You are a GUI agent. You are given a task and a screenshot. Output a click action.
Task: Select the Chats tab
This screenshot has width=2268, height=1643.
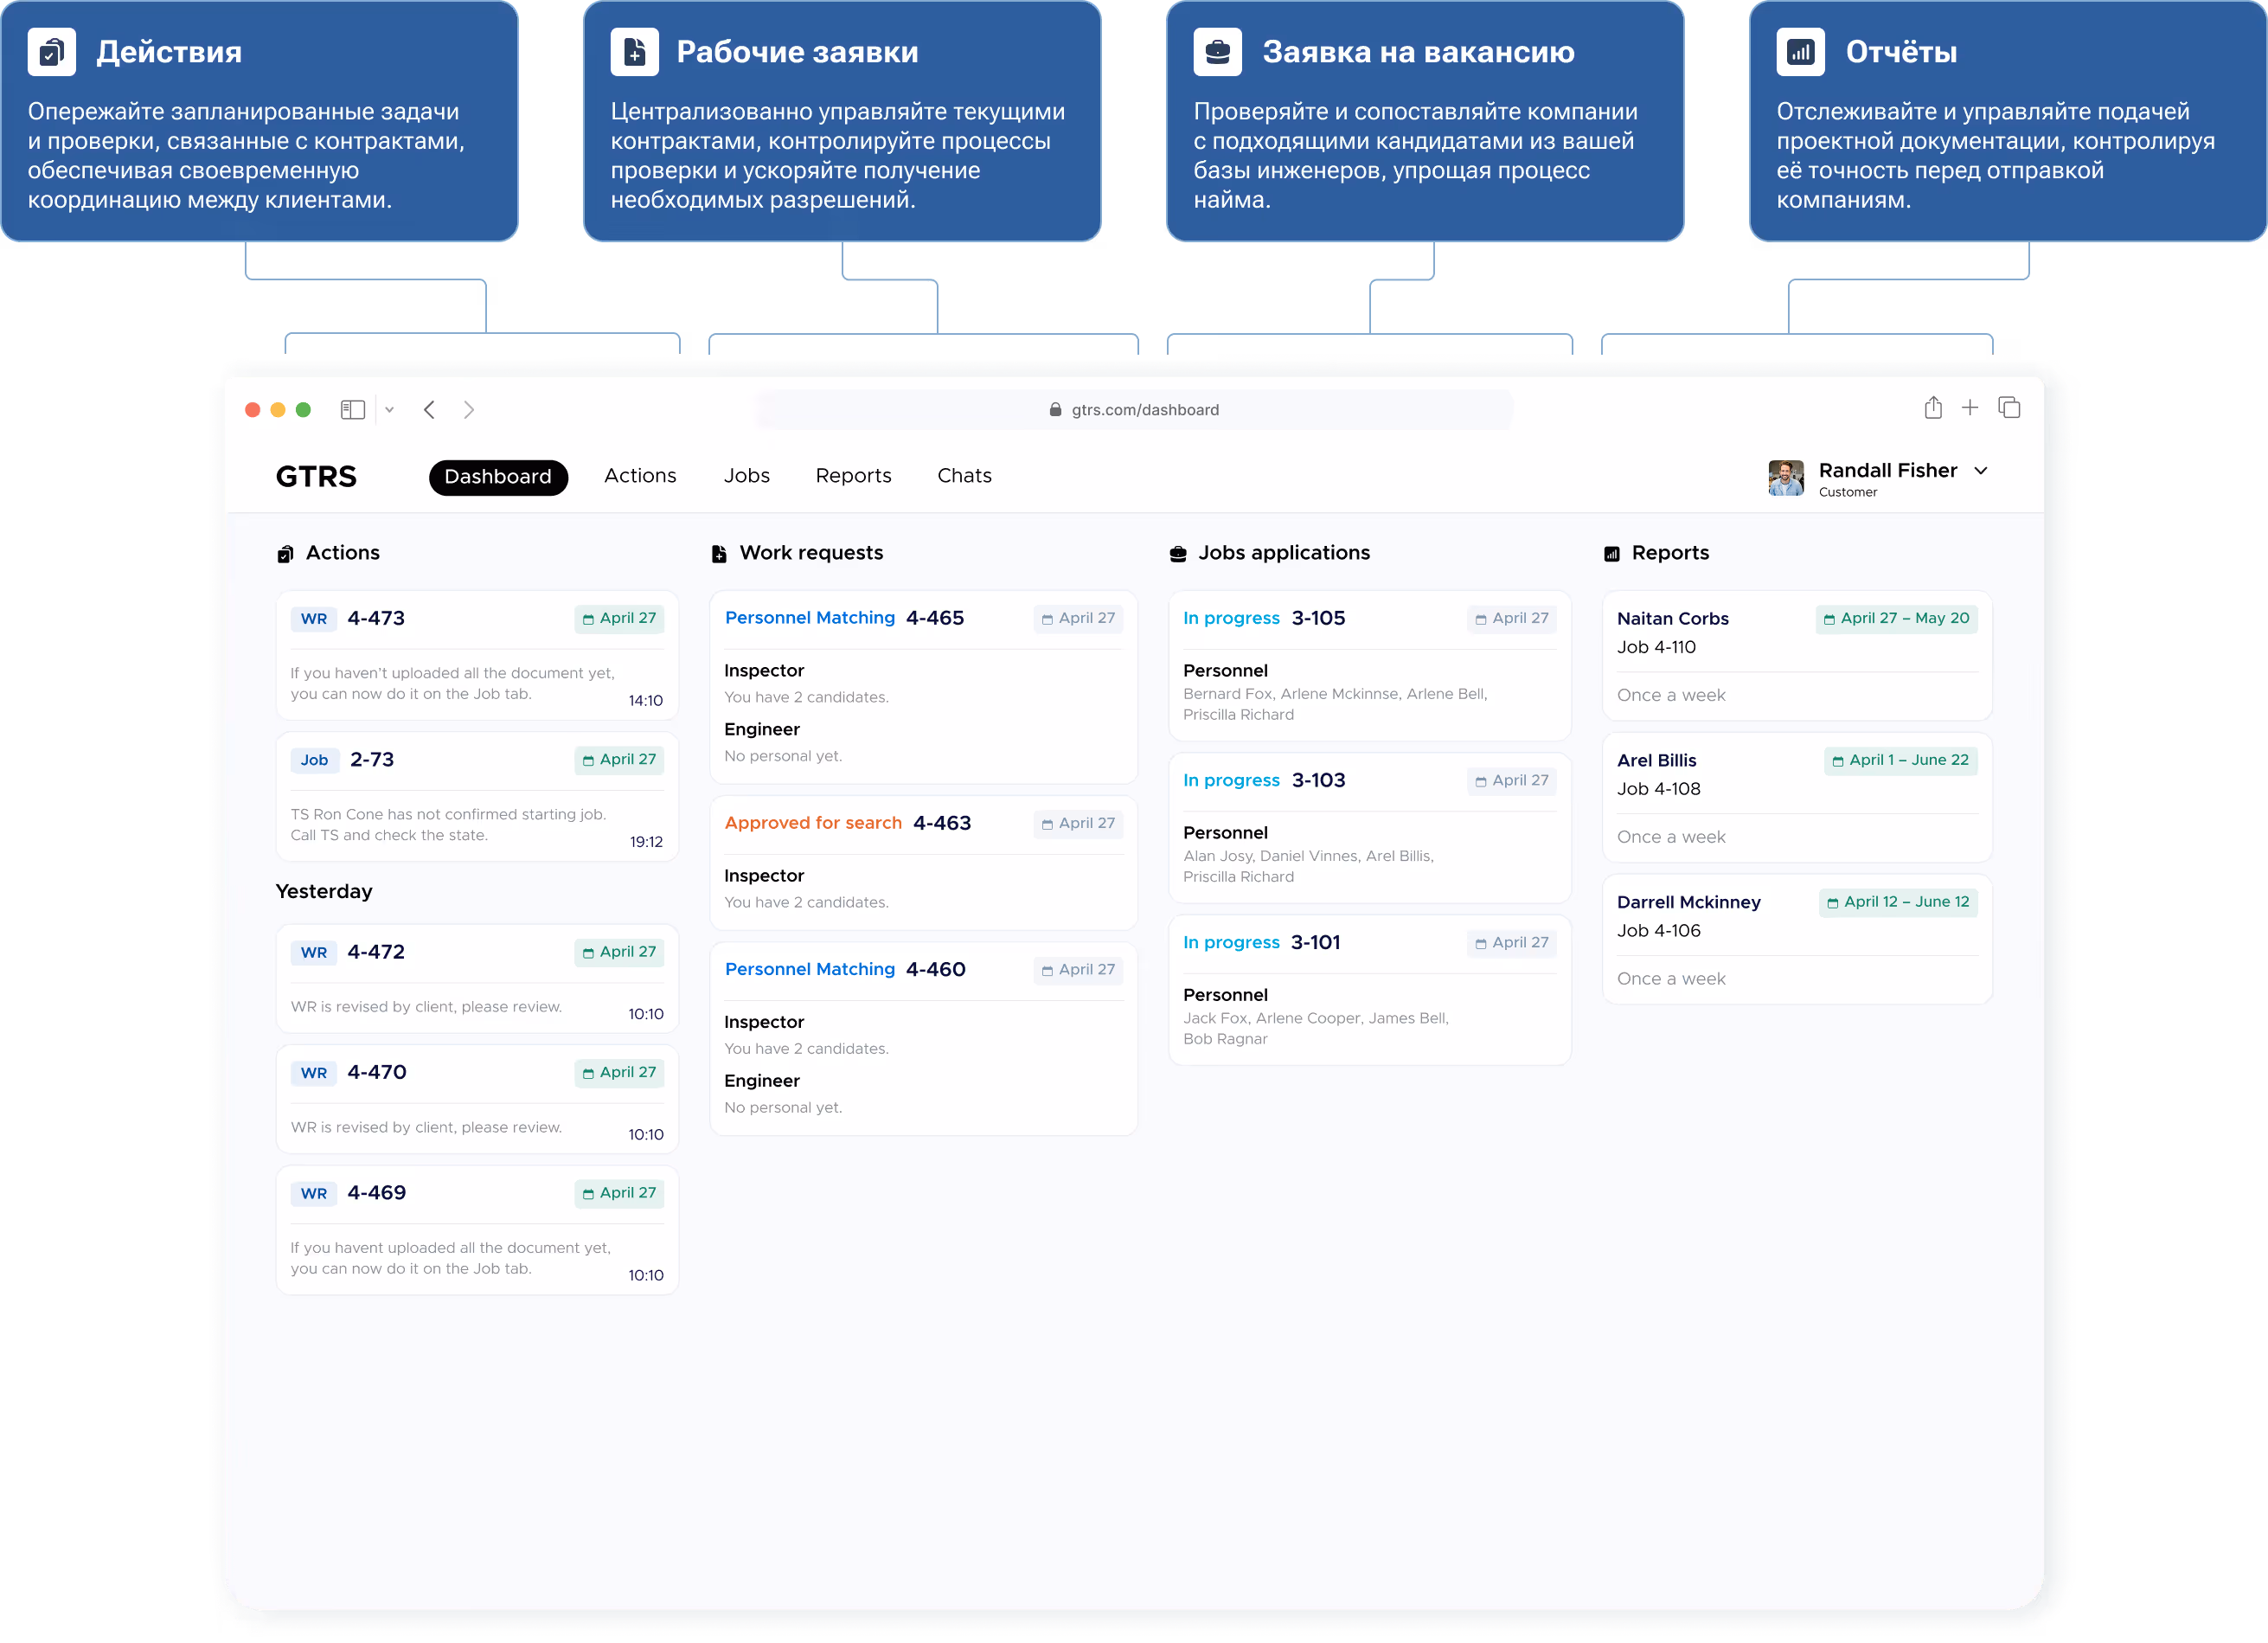tap(964, 476)
